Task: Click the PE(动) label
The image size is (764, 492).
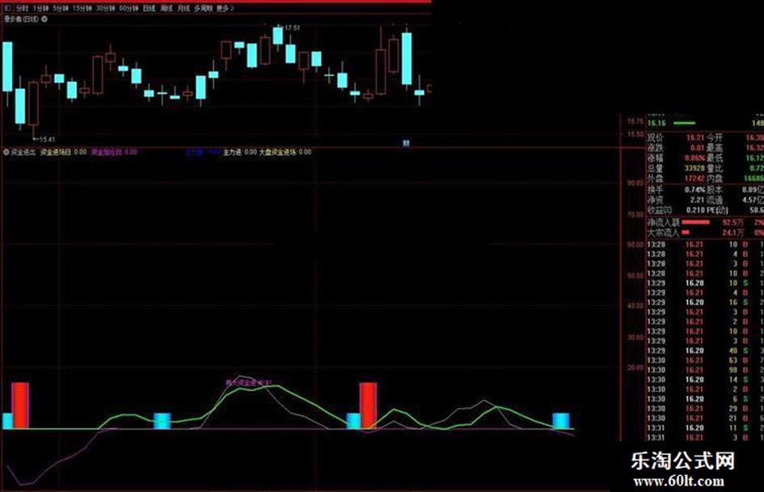Action: pyautogui.click(x=717, y=210)
